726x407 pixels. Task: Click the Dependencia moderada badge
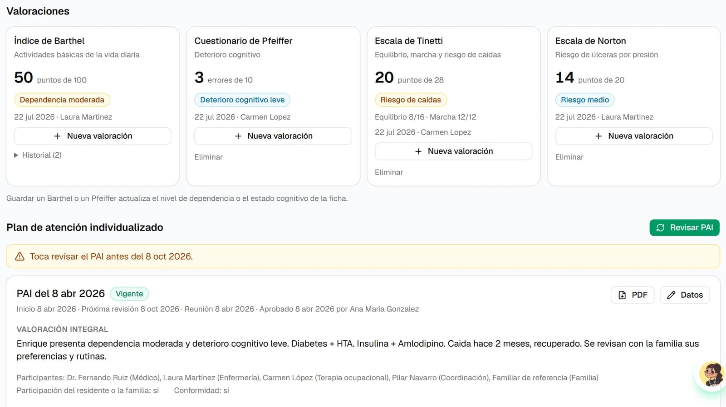coord(62,100)
